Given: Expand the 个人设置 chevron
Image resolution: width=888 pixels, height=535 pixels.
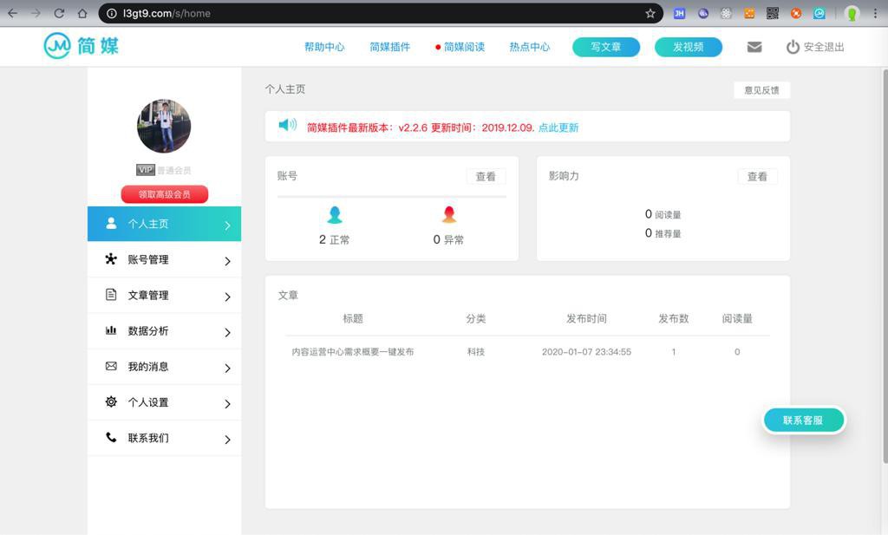Looking at the screenshot, I should [227, 404].
